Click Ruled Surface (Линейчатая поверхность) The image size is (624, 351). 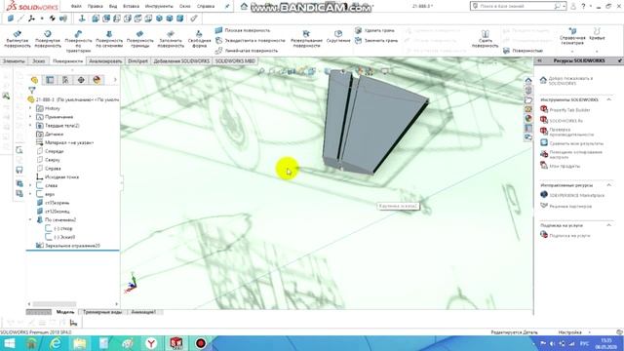tap(247, 51)
